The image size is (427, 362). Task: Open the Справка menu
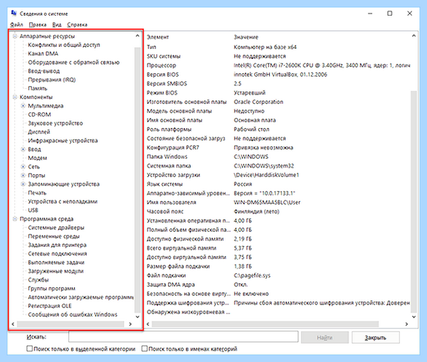click(x=77, y=24)
